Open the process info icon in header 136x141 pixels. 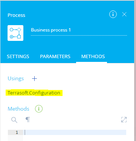pyautogui.click(x=113, y=14)
